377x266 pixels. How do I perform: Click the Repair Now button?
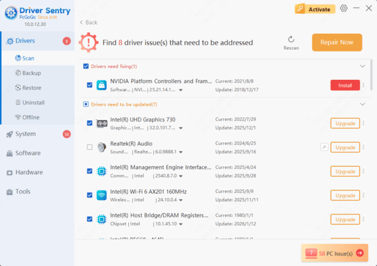337,42
